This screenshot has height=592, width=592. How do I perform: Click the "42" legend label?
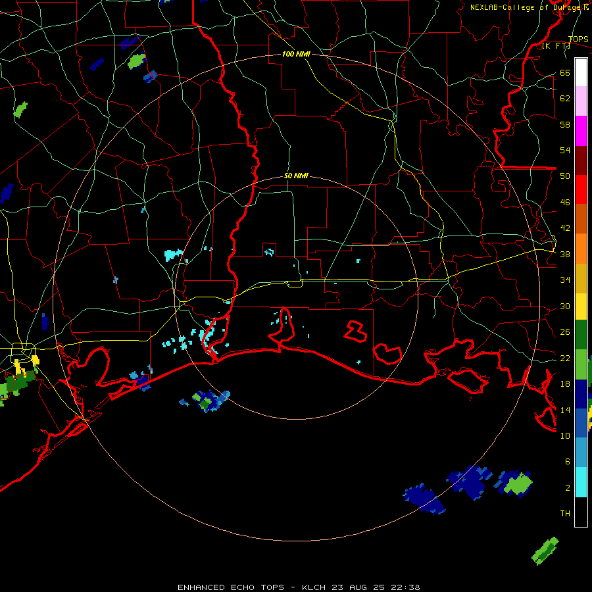[x=565, y=228]
